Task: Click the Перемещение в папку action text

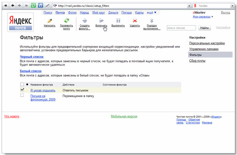Action: point(78,96)
